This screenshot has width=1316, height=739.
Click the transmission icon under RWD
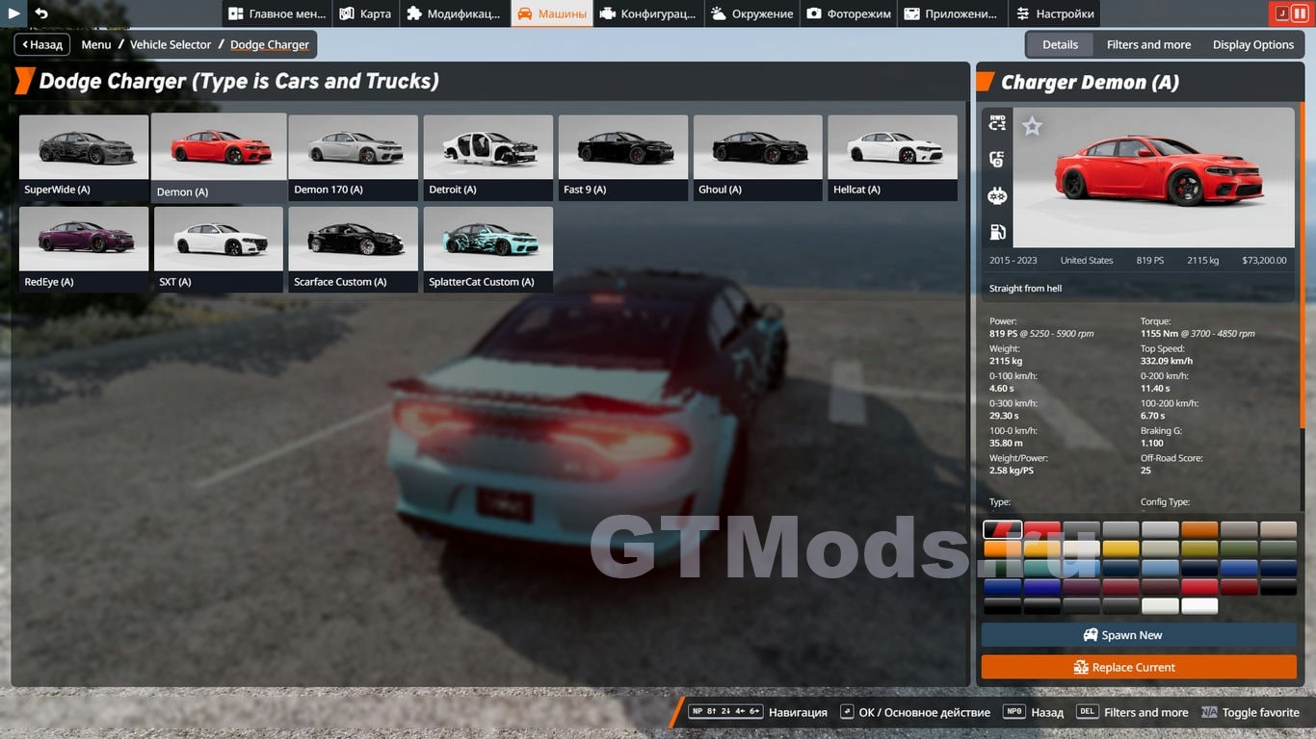coord(997,160)
